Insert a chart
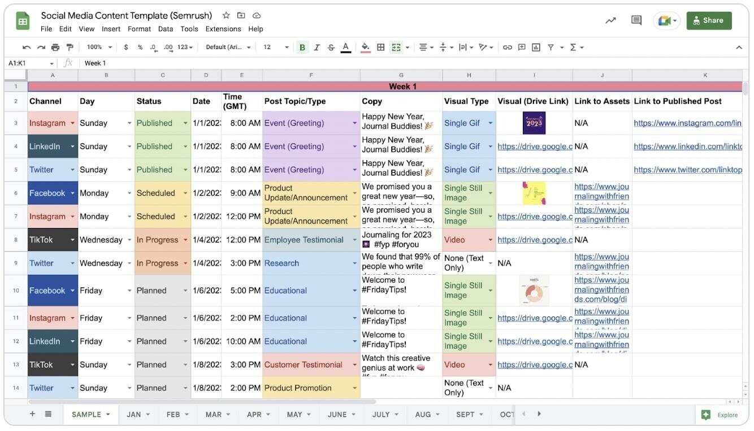The image size is (754, 431). pos(536,47)
